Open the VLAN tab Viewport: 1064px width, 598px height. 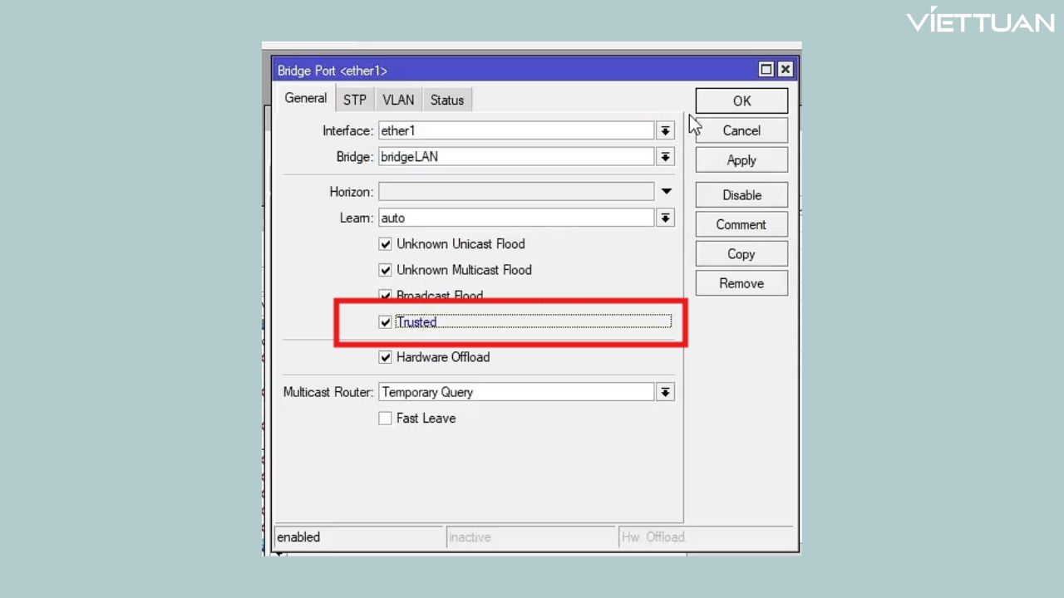[398, 100]
